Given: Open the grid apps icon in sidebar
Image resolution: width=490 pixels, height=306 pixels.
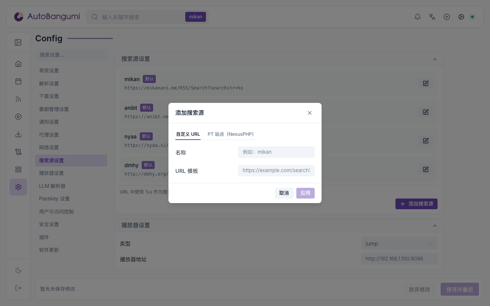Looking at the screenshot, I should click(x=18, y=169).
